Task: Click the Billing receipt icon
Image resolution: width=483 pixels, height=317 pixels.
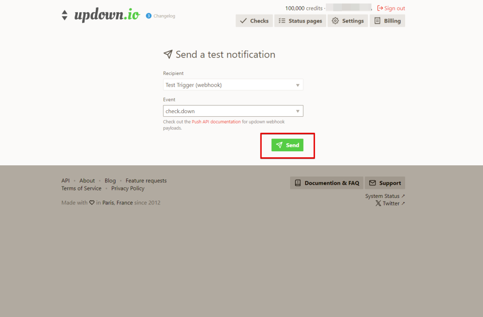Action: pyautogui.click(x=377, y=21)
